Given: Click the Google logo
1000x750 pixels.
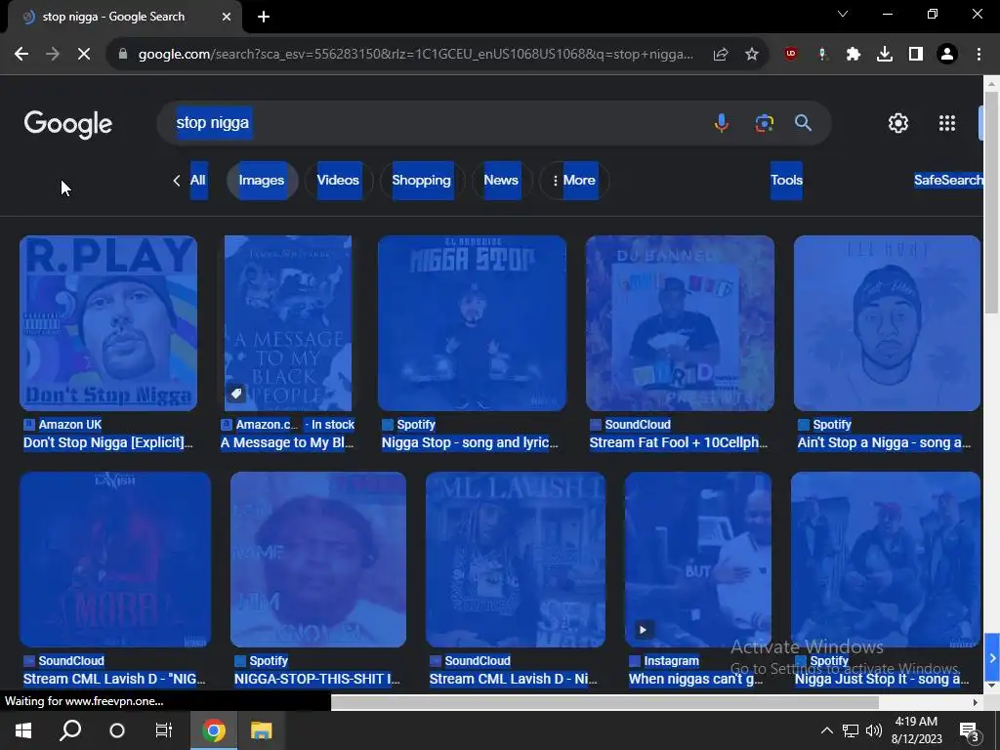Looking at the screenshot, I should pyautogui.click(x=67, y=124).
